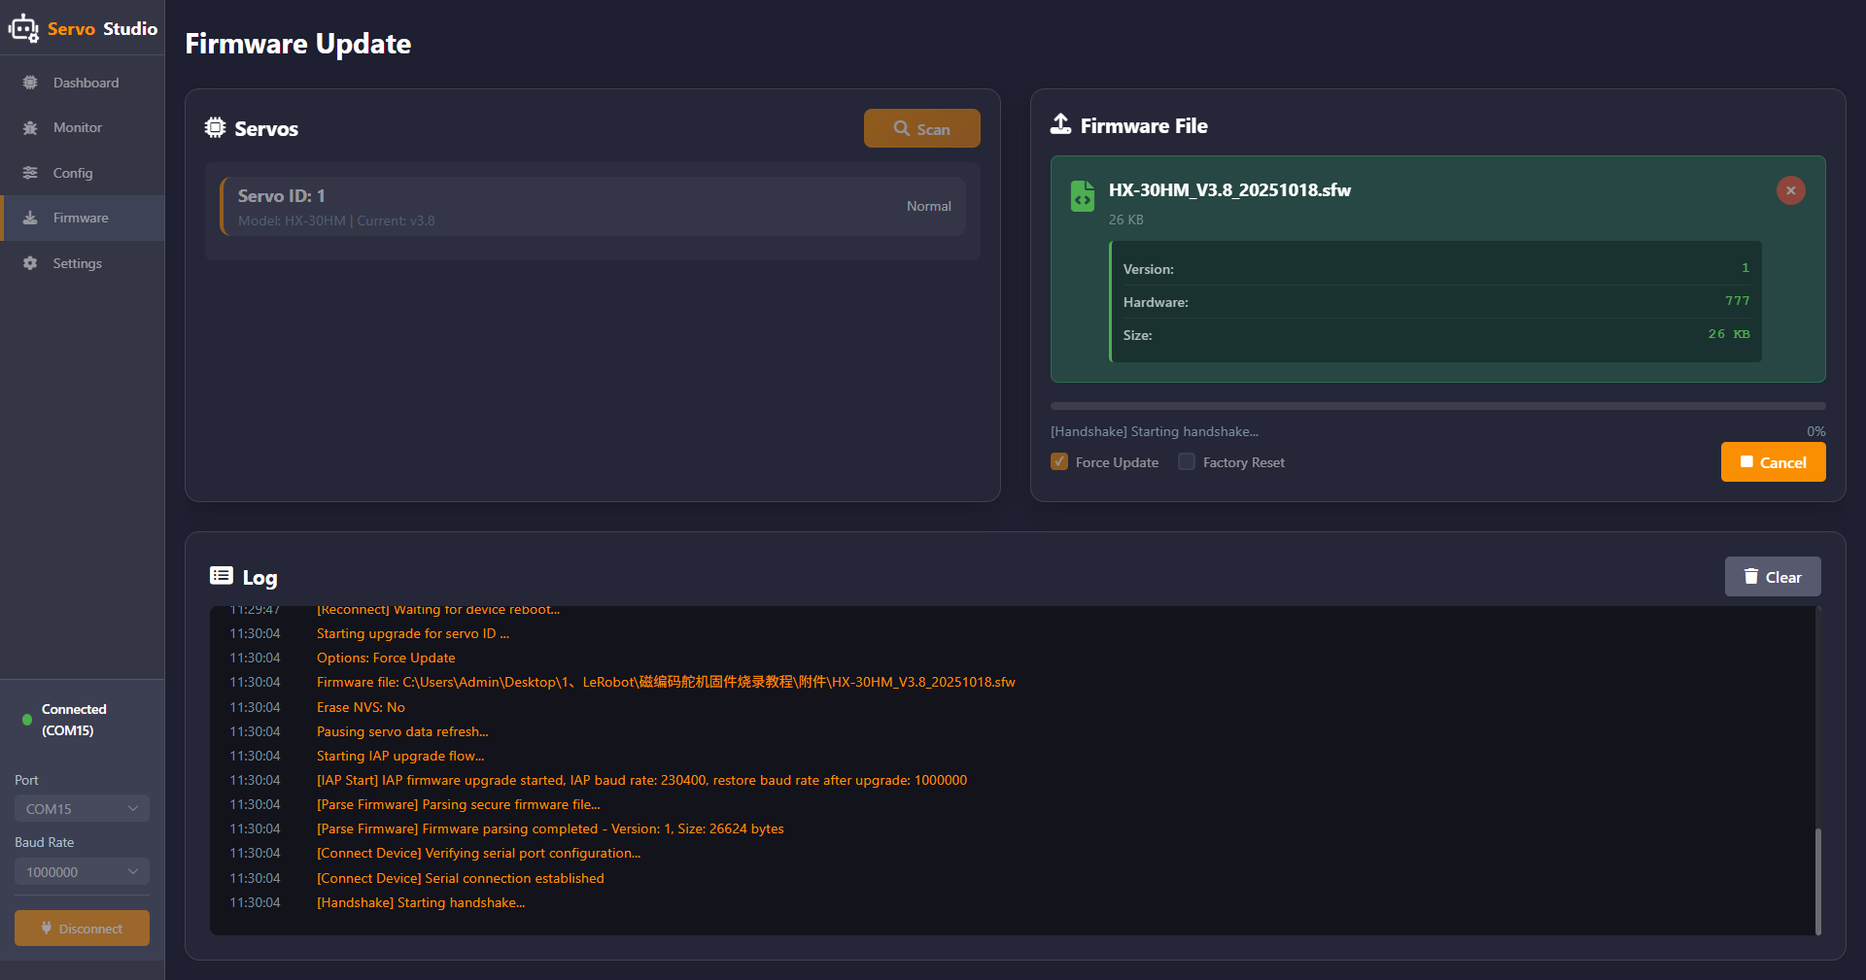Click the firmware upload progress bar
Image resolution: width=1866 pixels, height=980 pixels.
click(x=1437, y=406)
